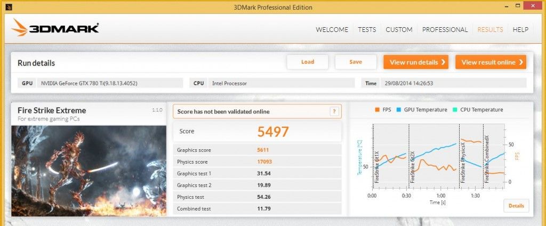546x226 pixels.
Task: Maximize the 3DMark window
Action: pyautogui.click(x=518, y=5)
